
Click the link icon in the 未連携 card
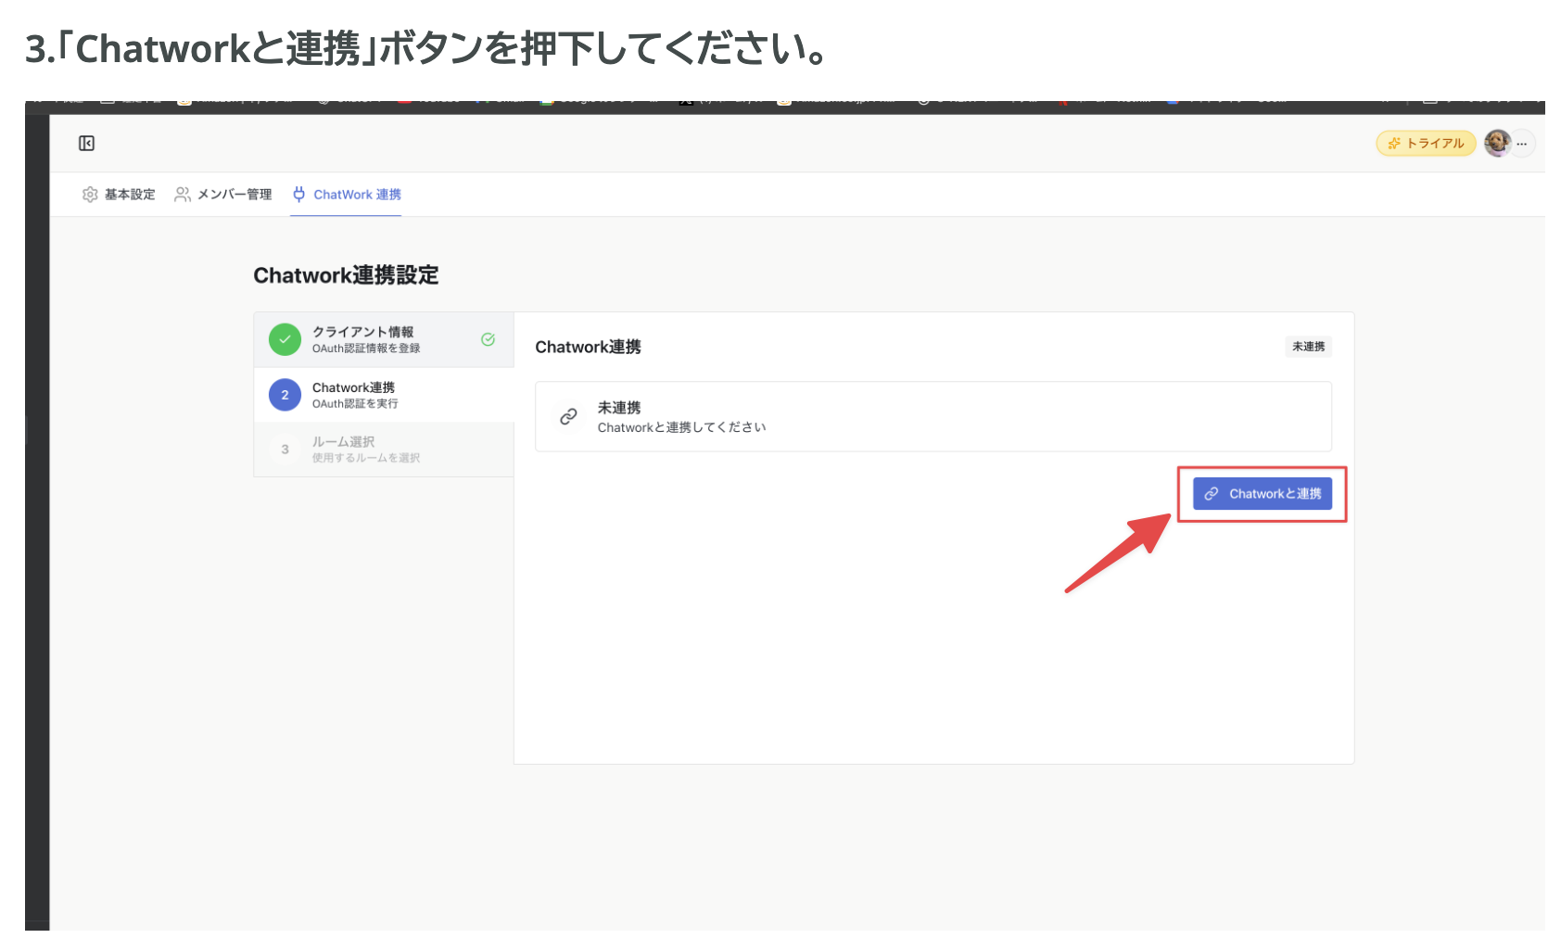(567, 417)
